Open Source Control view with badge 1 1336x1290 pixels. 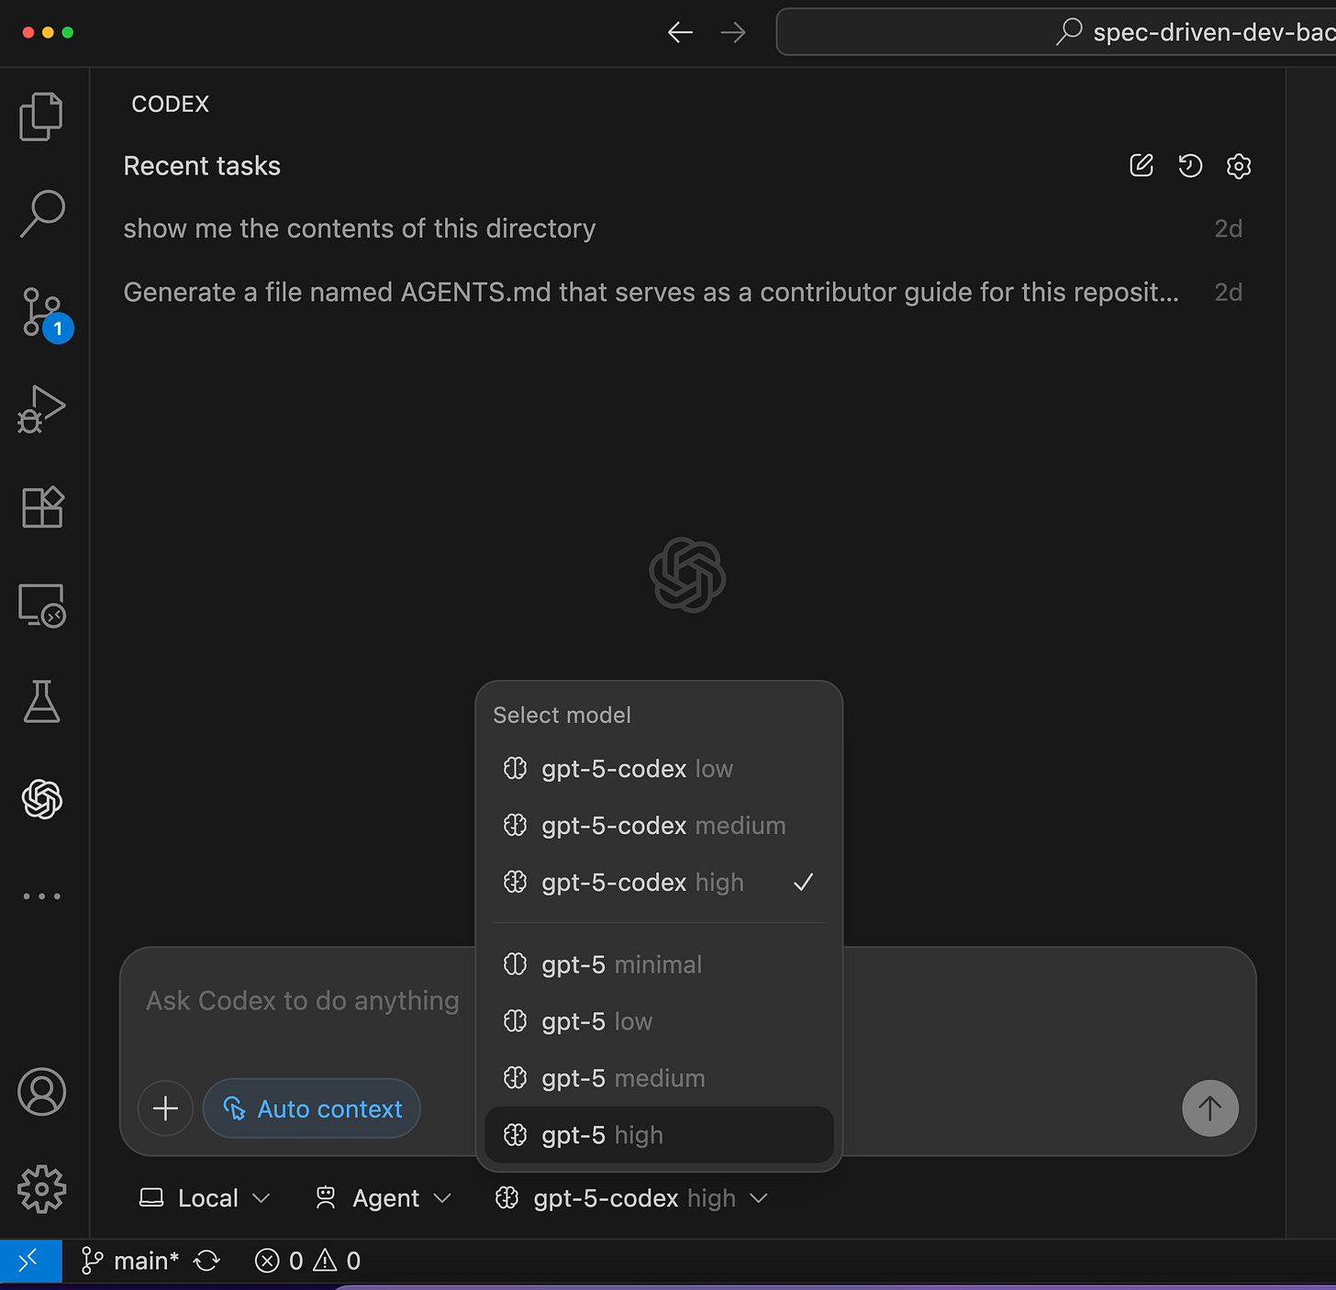[x=44, y=312]
